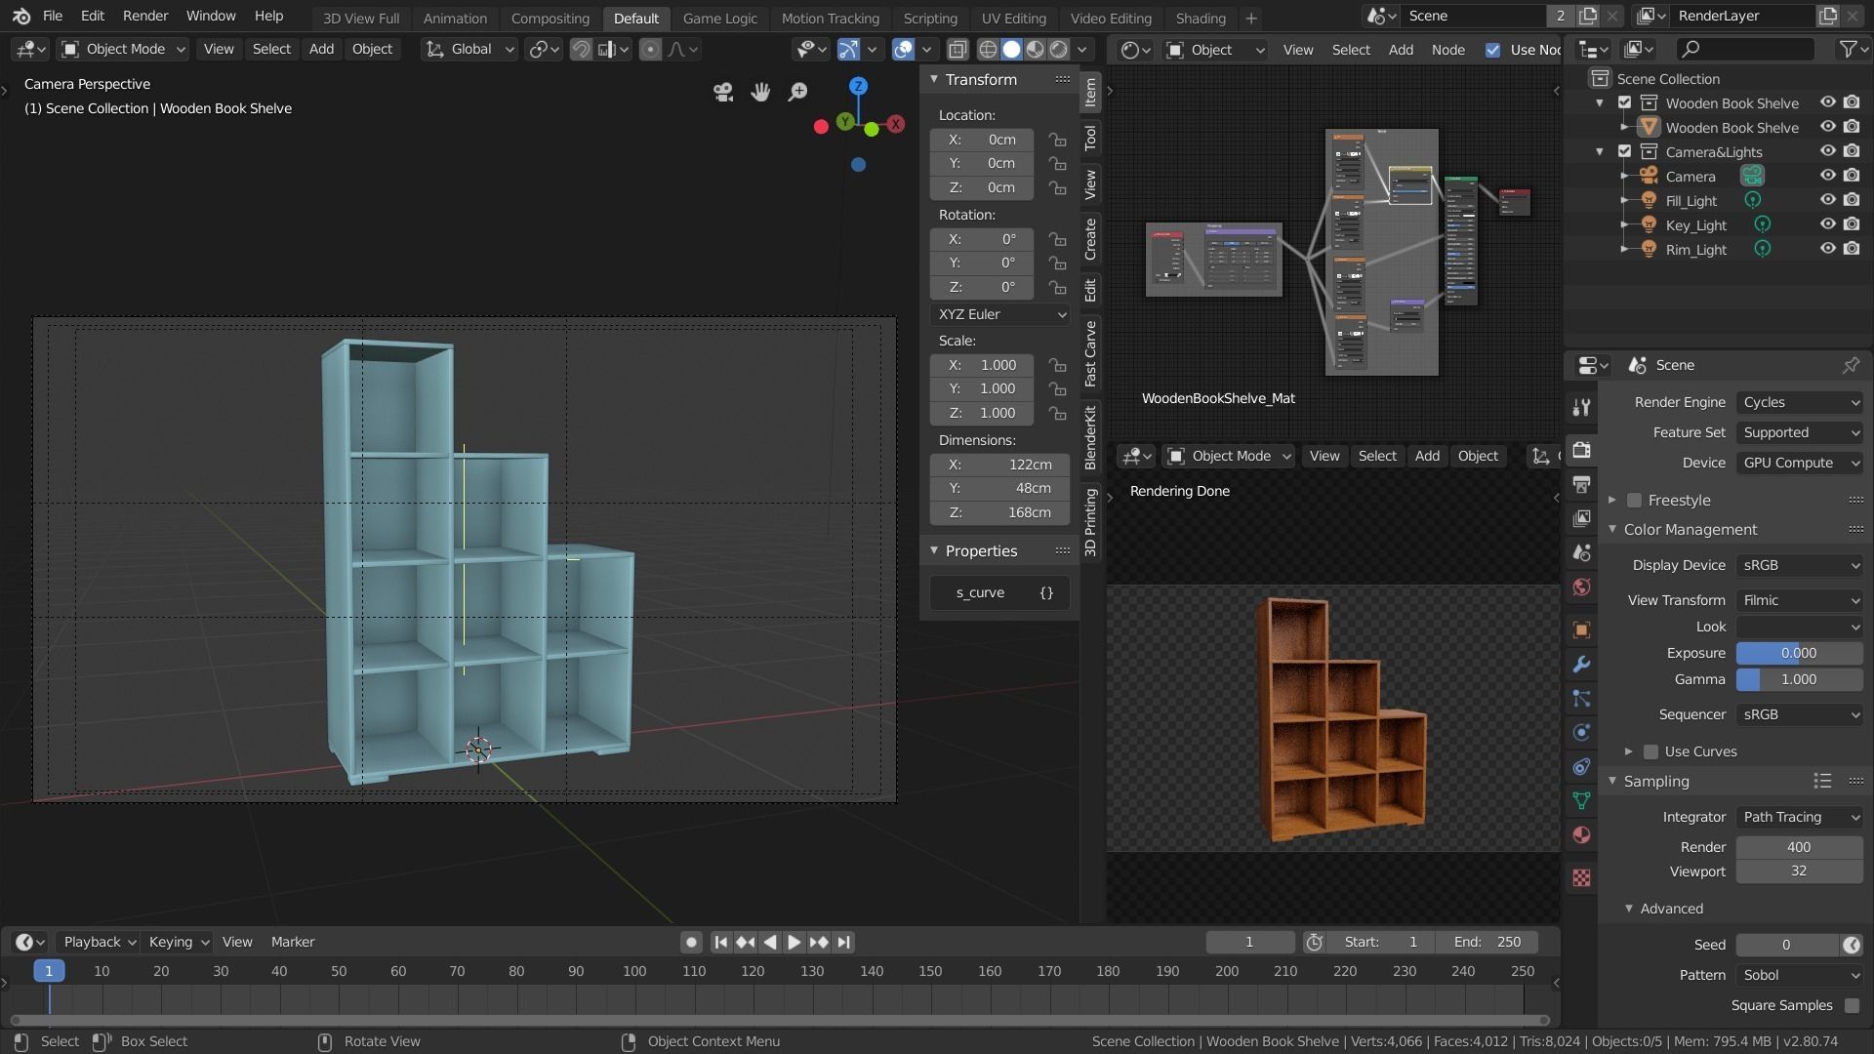1874x1054 pixels.
Task: Click s_curve custom property button
Action: 980,592
